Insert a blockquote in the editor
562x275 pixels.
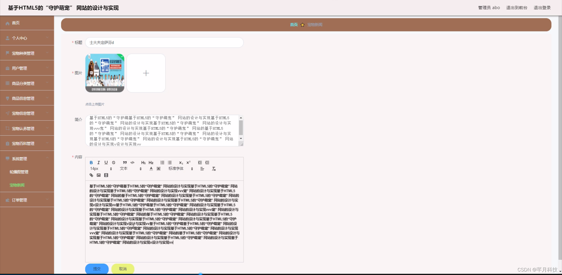125,162
